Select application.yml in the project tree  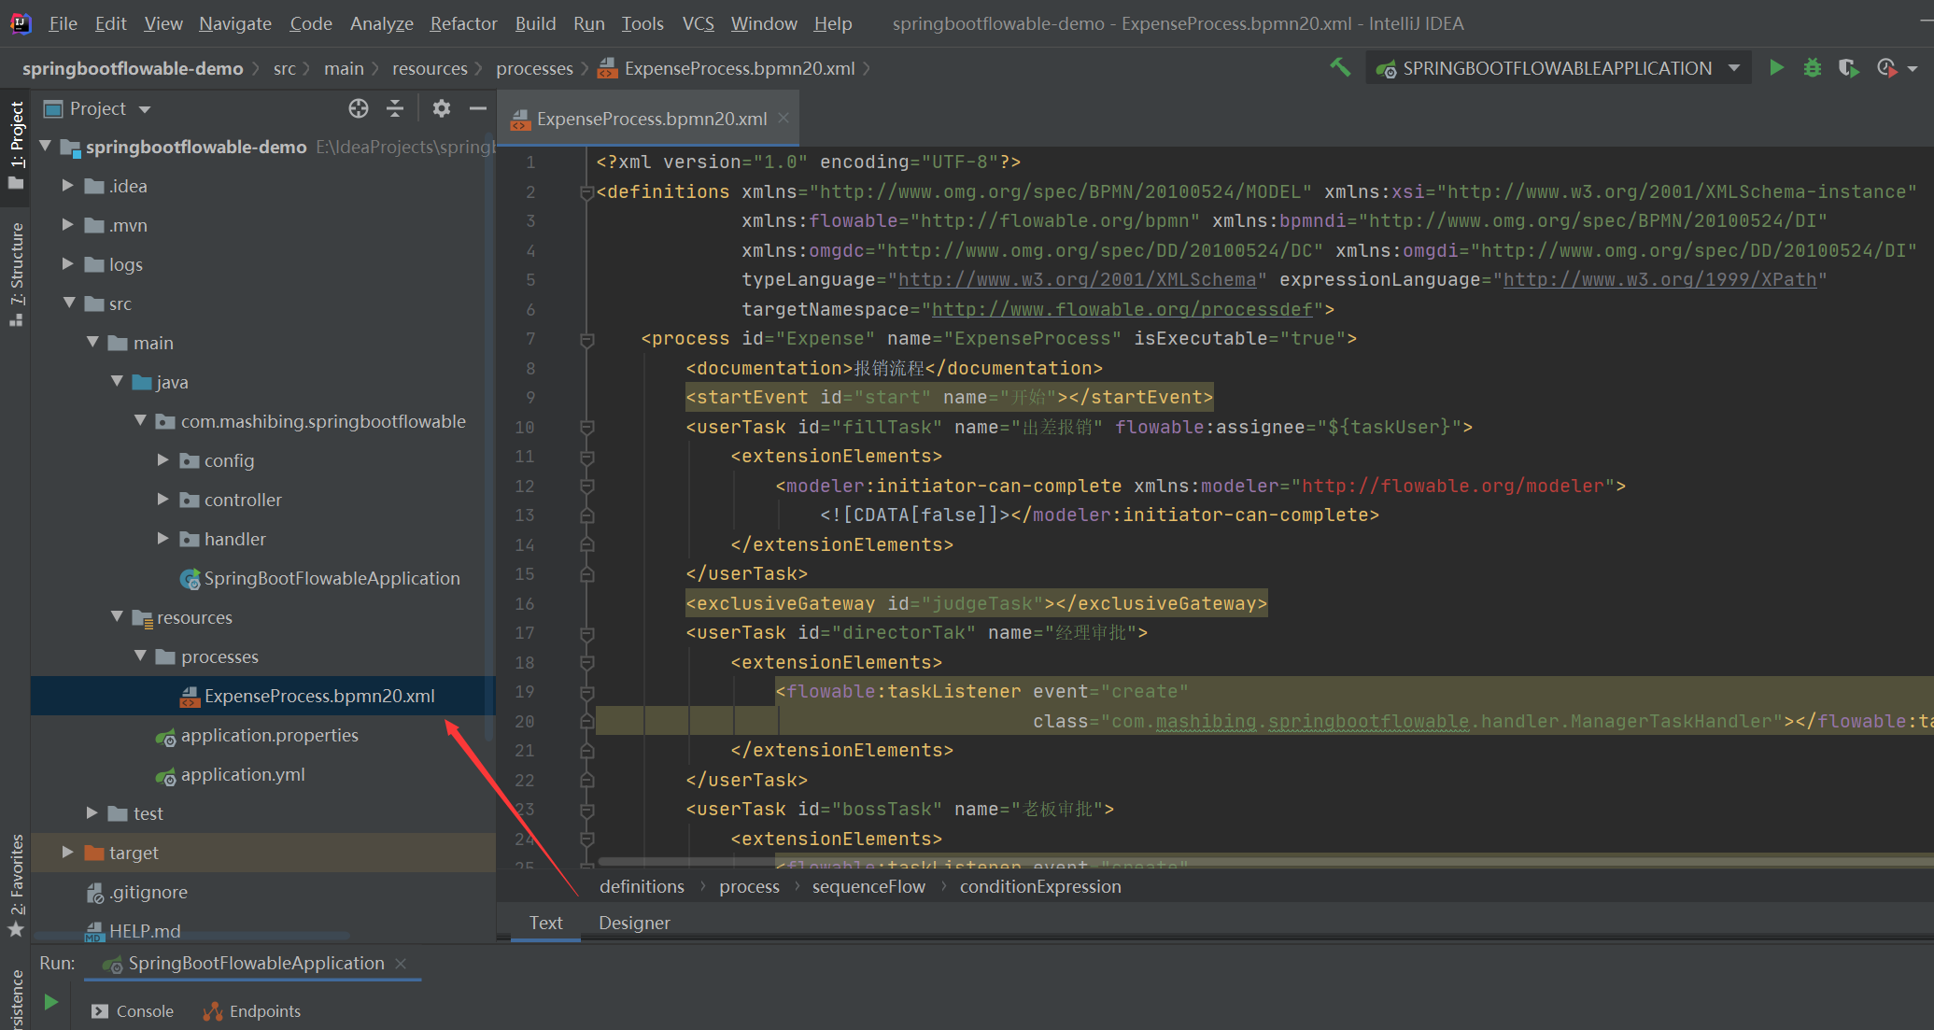point(243,774)
